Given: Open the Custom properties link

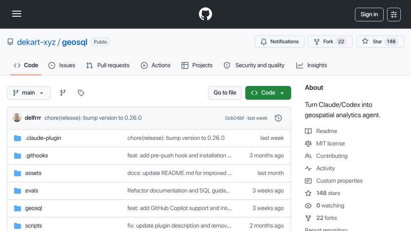Looking at the screenshot, I should [x=340, y=181].
